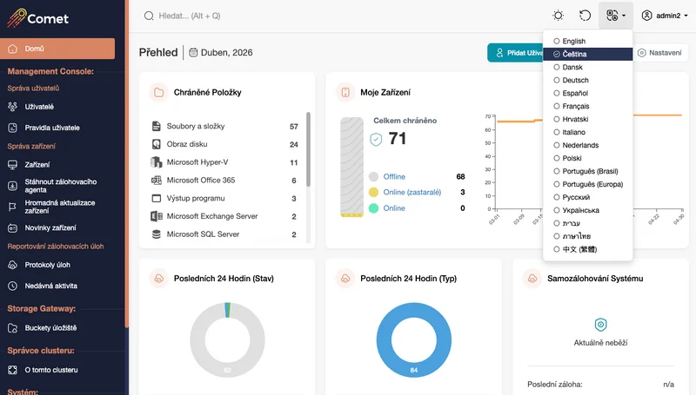This screenshot has height=395, width=696.
Task: Open Pravidla uživatele menu item
Action: point(52,128)
